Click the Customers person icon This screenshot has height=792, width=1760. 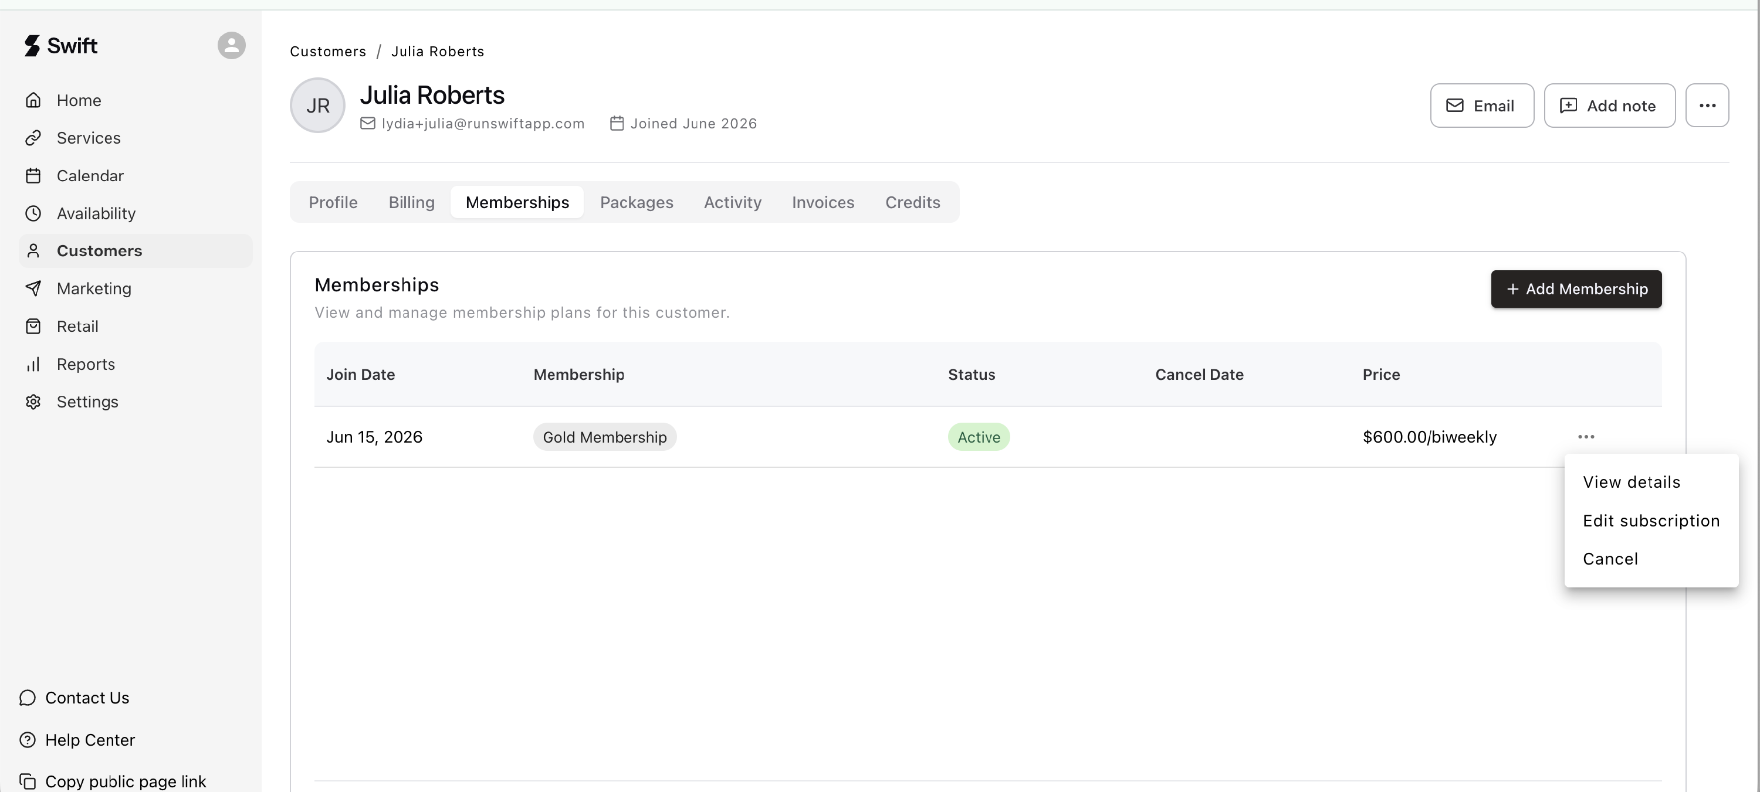33,250
